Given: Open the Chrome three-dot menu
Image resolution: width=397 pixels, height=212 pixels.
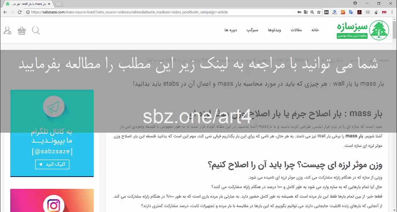Looking at the screenshot, I should click(392, 12).
